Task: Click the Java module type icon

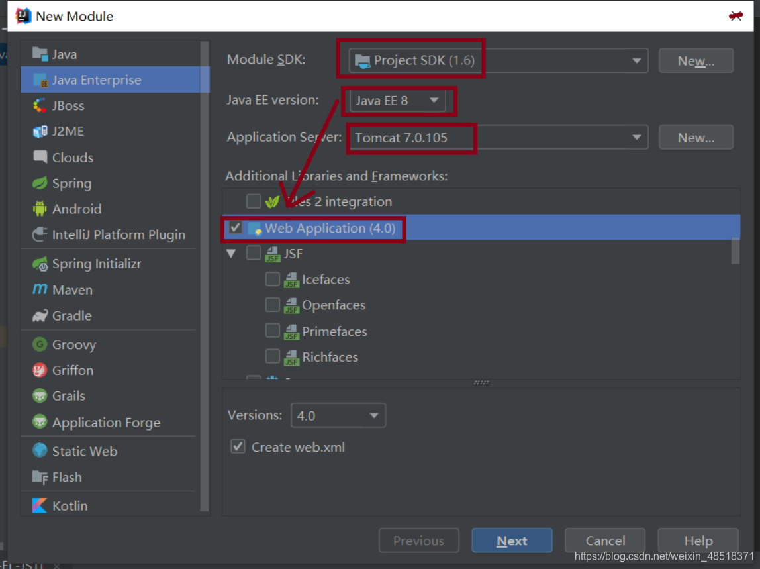Action: tap(40, 54)
